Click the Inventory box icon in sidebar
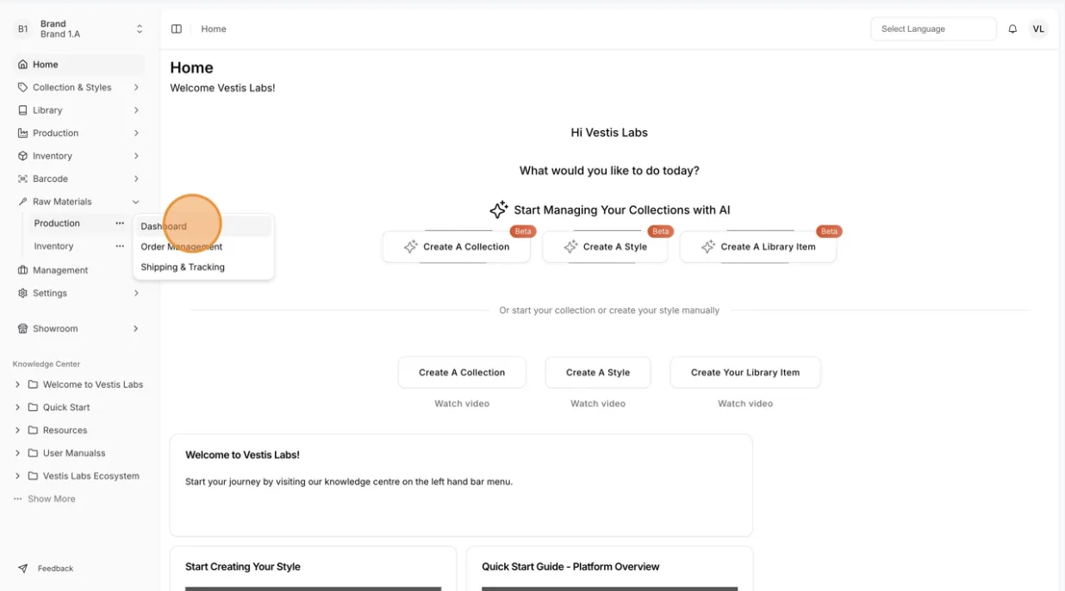The height and width of the screenshot is (591, 1065). coord(22,156)
